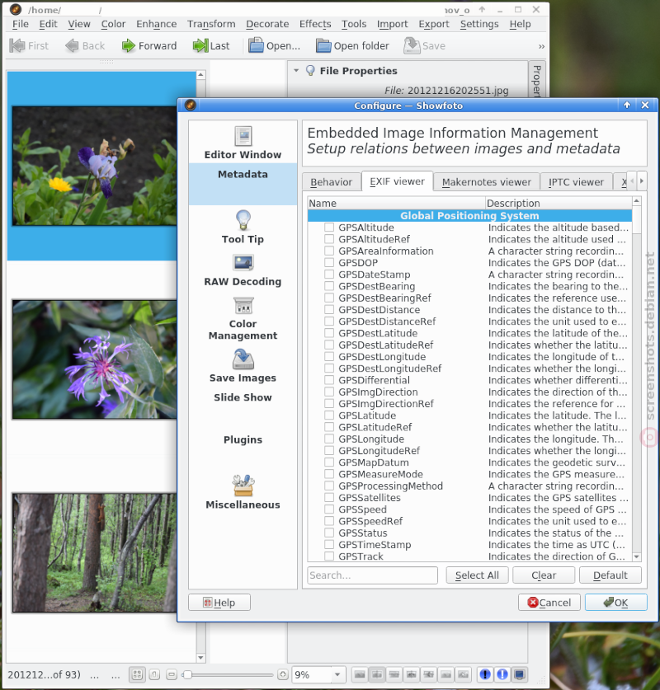Viewport: 660px width, 690px height.
Task: Open the RAW Decoding settings page
Action: [x=243, y=270]
